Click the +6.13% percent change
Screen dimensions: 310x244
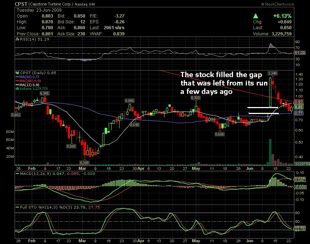point(282,16)
